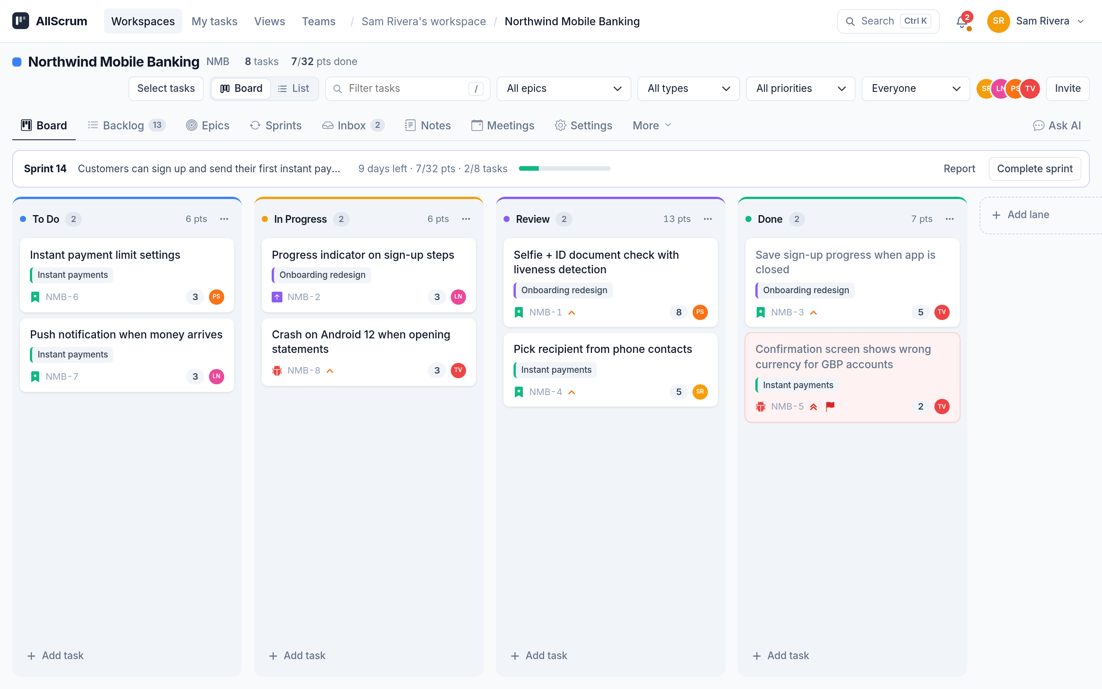This screenshot has width=1102, height=689.
Task: Click PS assignee avatar on NMB-6
Action: point(216,297)
